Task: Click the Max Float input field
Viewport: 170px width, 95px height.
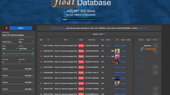Action: pos(26,62)
